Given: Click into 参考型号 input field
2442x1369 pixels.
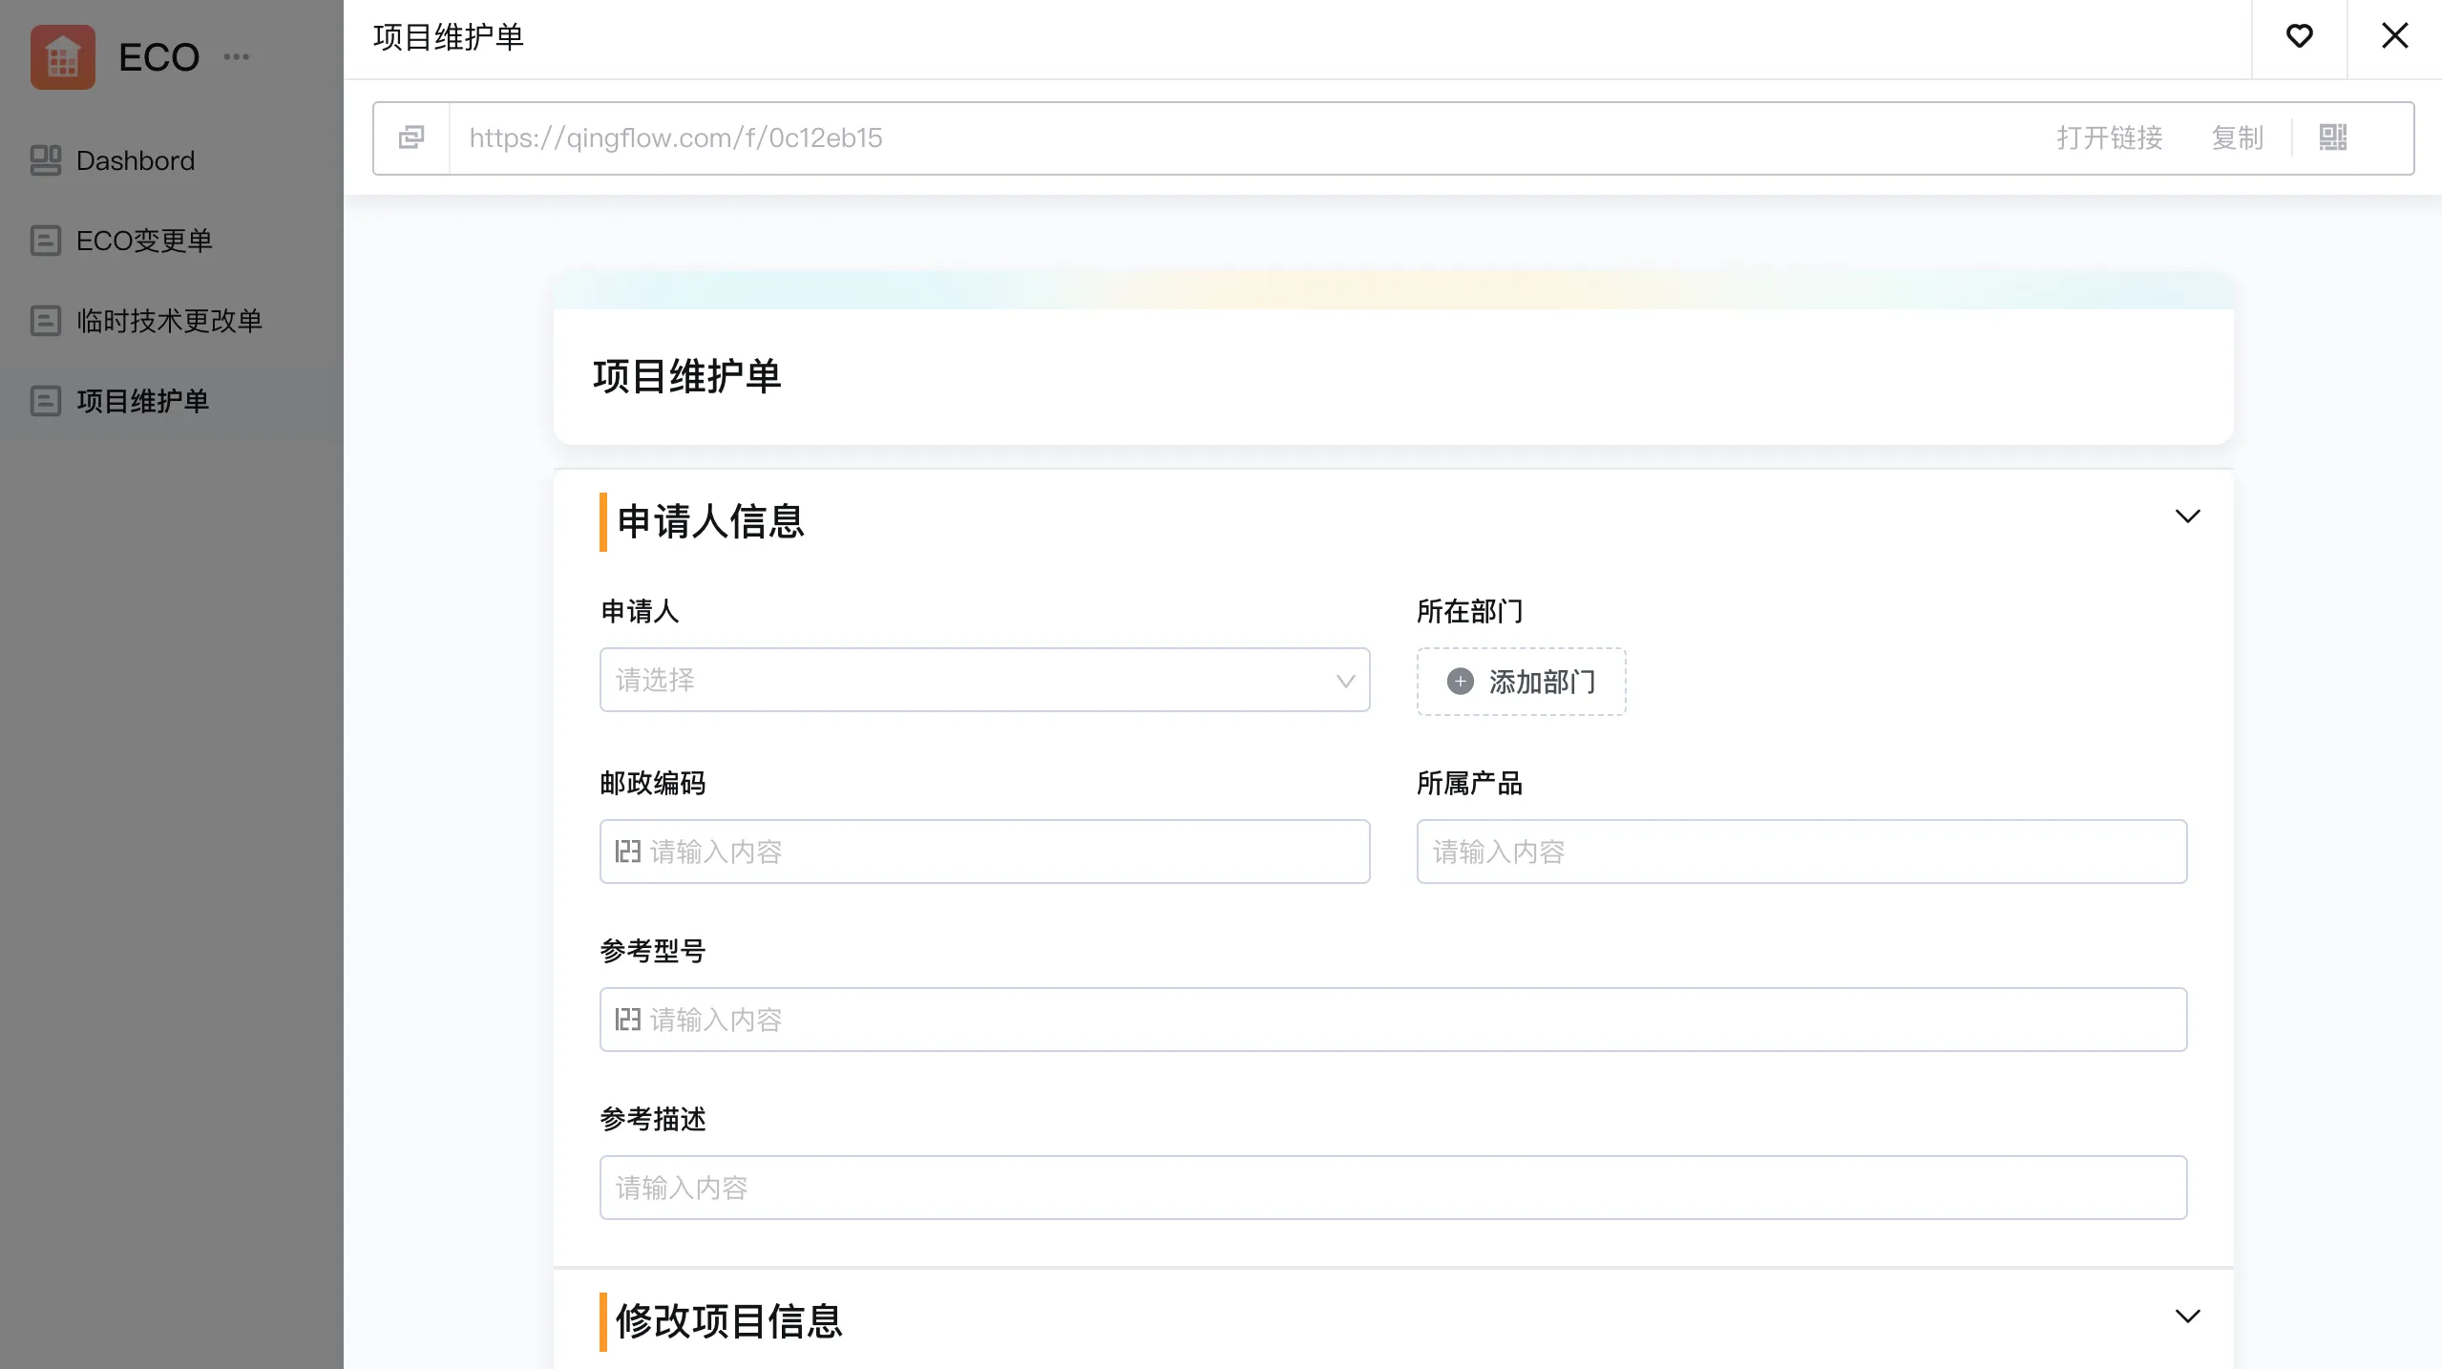Looking at the screenshot, I should coord(1393,1020).
